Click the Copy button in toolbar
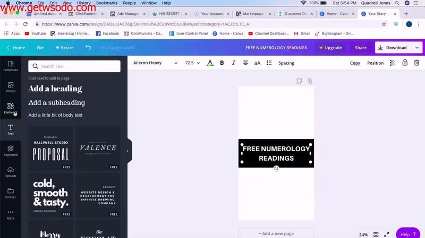This screenshot has width=425, height=238. click(355, 63)
